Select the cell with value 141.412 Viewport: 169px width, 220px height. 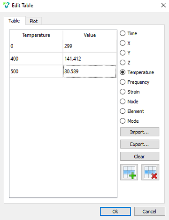(x=90, y=59)
